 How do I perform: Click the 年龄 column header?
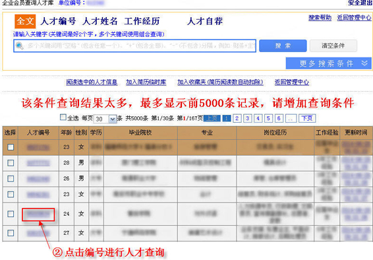pos(67,133)
